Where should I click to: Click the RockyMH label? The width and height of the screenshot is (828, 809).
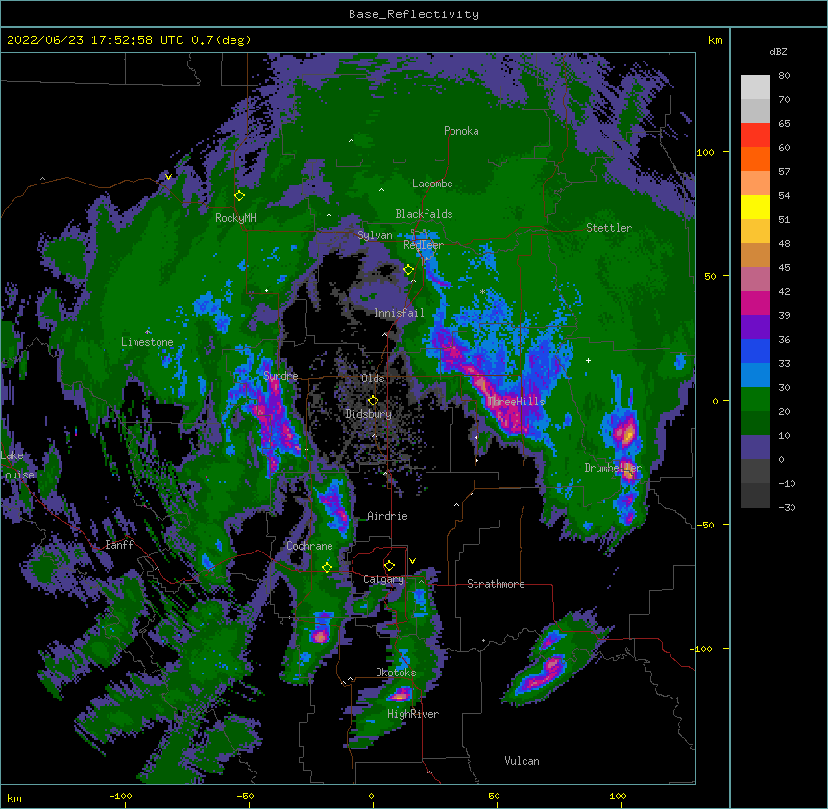click(x=235, y=217)
